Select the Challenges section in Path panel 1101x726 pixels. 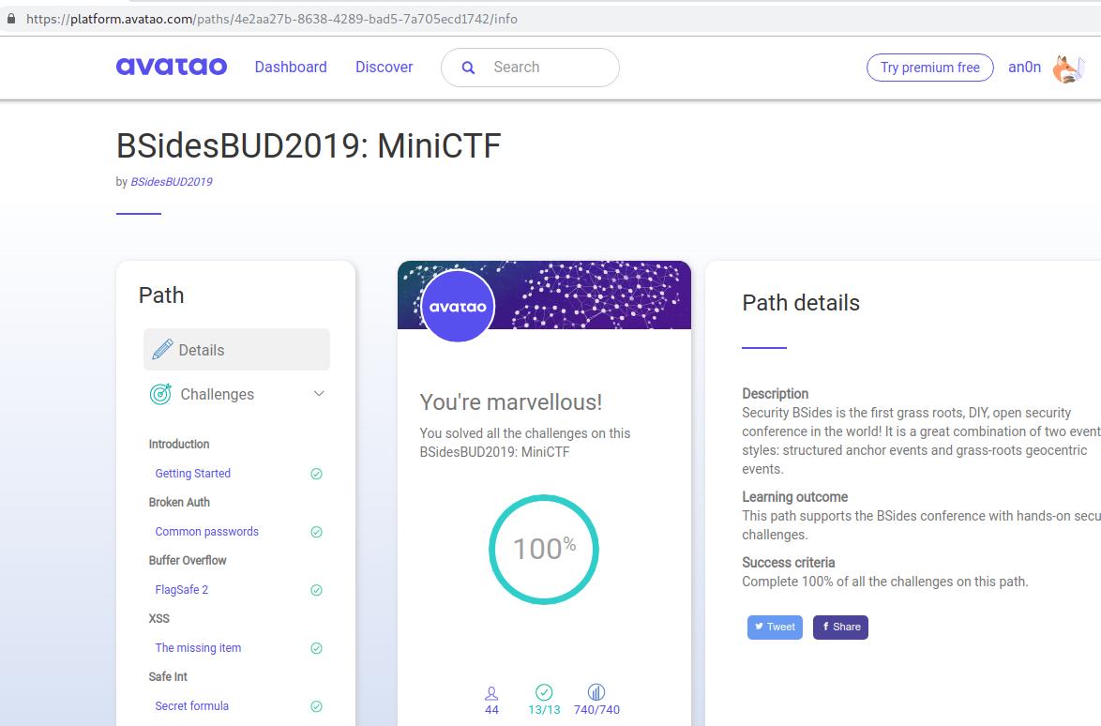pos(236,394)
